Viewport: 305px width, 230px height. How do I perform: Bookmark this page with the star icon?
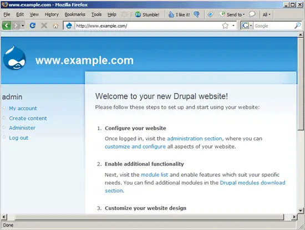(225, 25)
